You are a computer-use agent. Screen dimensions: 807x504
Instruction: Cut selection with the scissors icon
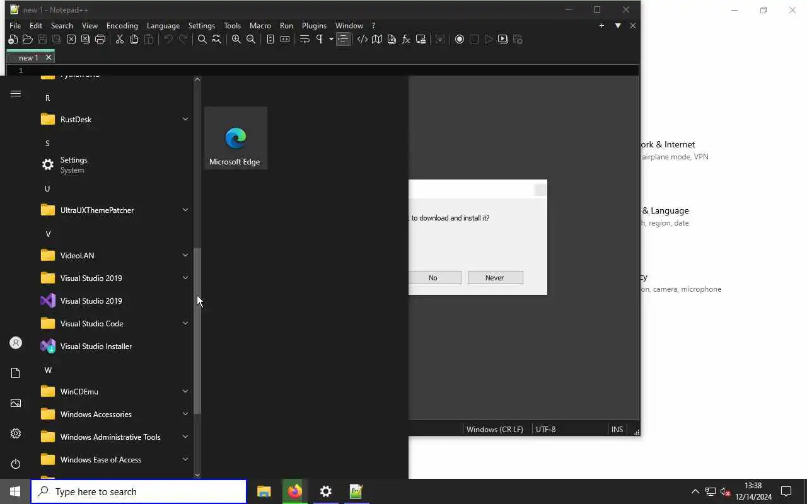click(120, 39)
